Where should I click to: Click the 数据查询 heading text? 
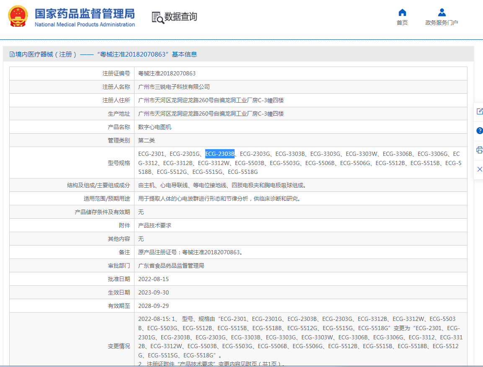click(181, 17)
